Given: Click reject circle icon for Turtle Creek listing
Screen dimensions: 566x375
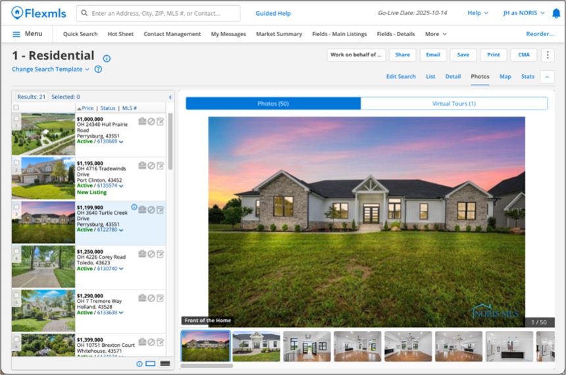Looking at the screenshot, I should [151, 210].
